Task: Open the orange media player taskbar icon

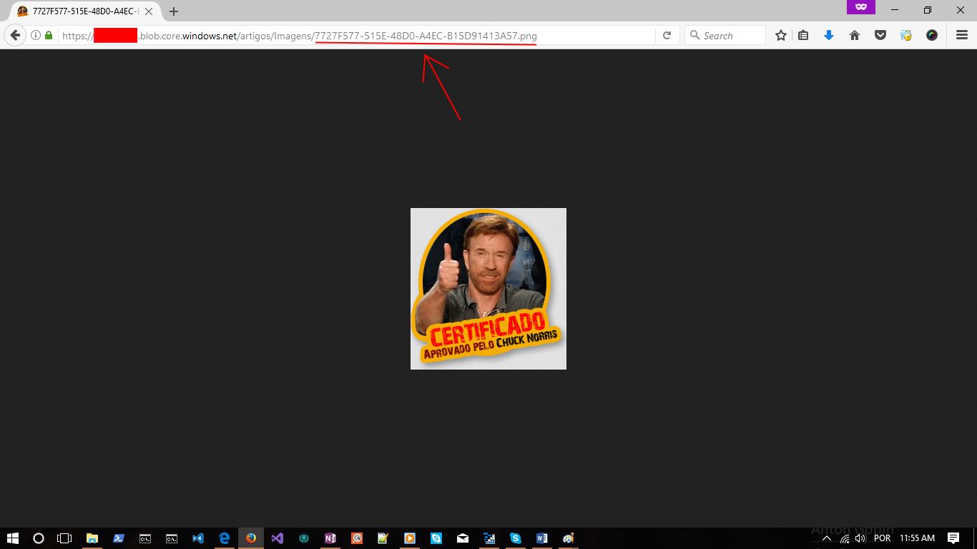Action: coord(410,538)
